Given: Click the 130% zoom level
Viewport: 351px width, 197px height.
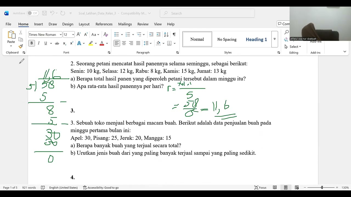Looking at the screenshot, I should [345, 187].
